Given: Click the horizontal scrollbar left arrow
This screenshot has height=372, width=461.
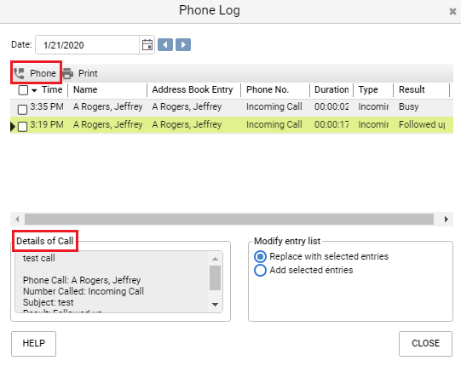Looking at the screenshot, I should point(17,219).
